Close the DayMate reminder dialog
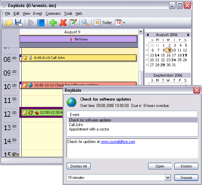The image size is (202, 185). (197, 90)
